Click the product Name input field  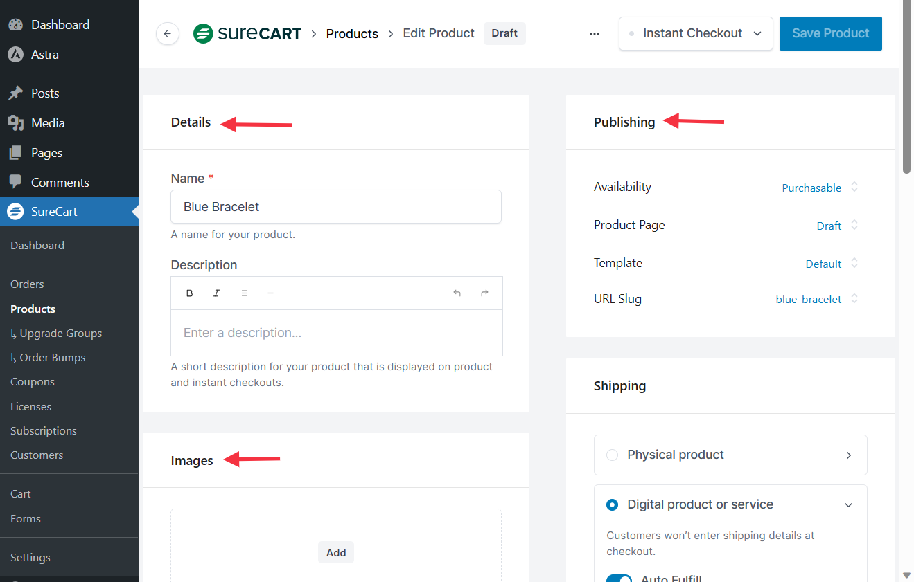(336, 207)
